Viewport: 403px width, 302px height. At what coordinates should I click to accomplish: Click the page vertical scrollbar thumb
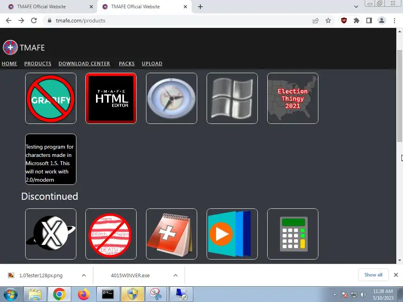click(x=400, y=96)
